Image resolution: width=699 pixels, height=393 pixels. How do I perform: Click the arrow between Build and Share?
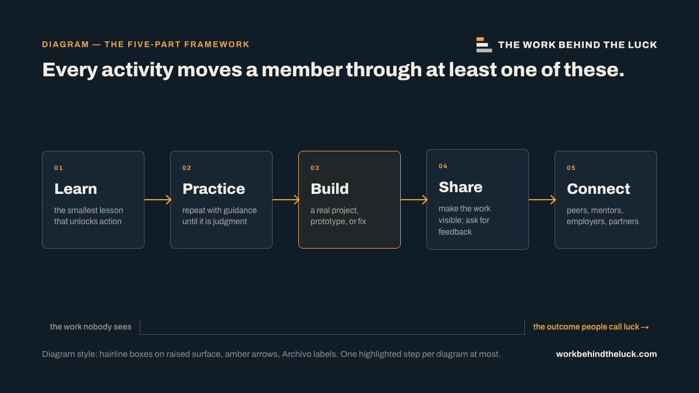414,200
